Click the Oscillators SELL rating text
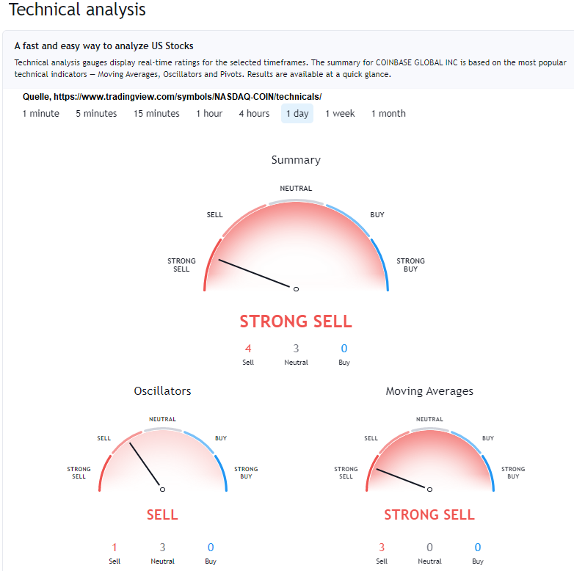The image size is (574, 571). pyautogui.click(x=162, y=515)
